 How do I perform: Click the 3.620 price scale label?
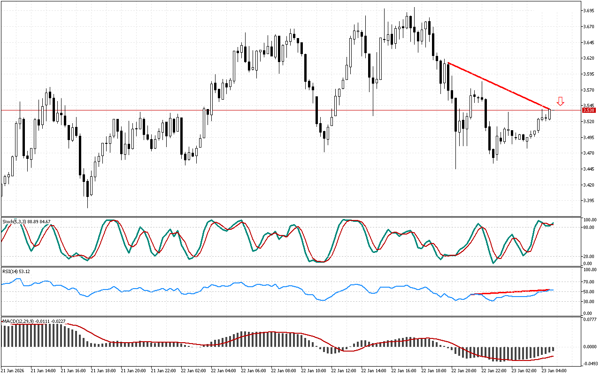589,58
